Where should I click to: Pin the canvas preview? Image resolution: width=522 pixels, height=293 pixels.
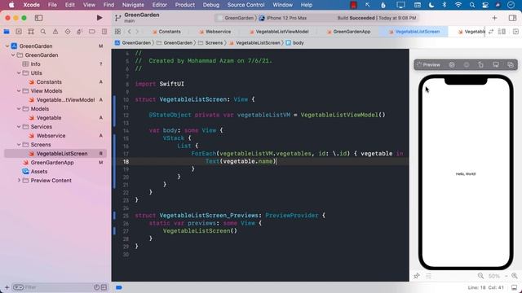[417, 276]
